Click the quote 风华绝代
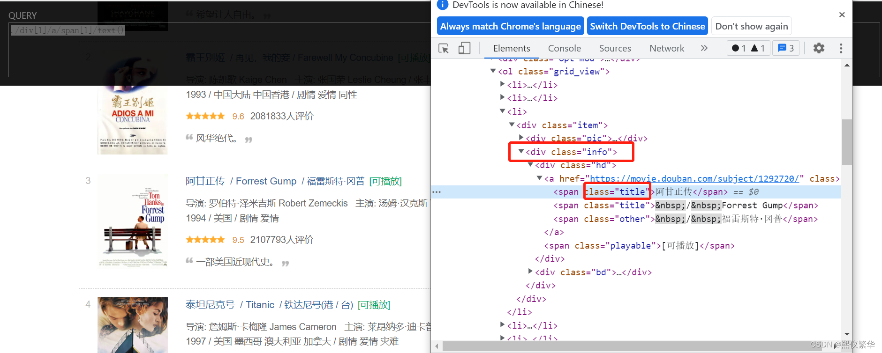The width and height of the screenshot is (882, 353). click(x=217, y=138)
